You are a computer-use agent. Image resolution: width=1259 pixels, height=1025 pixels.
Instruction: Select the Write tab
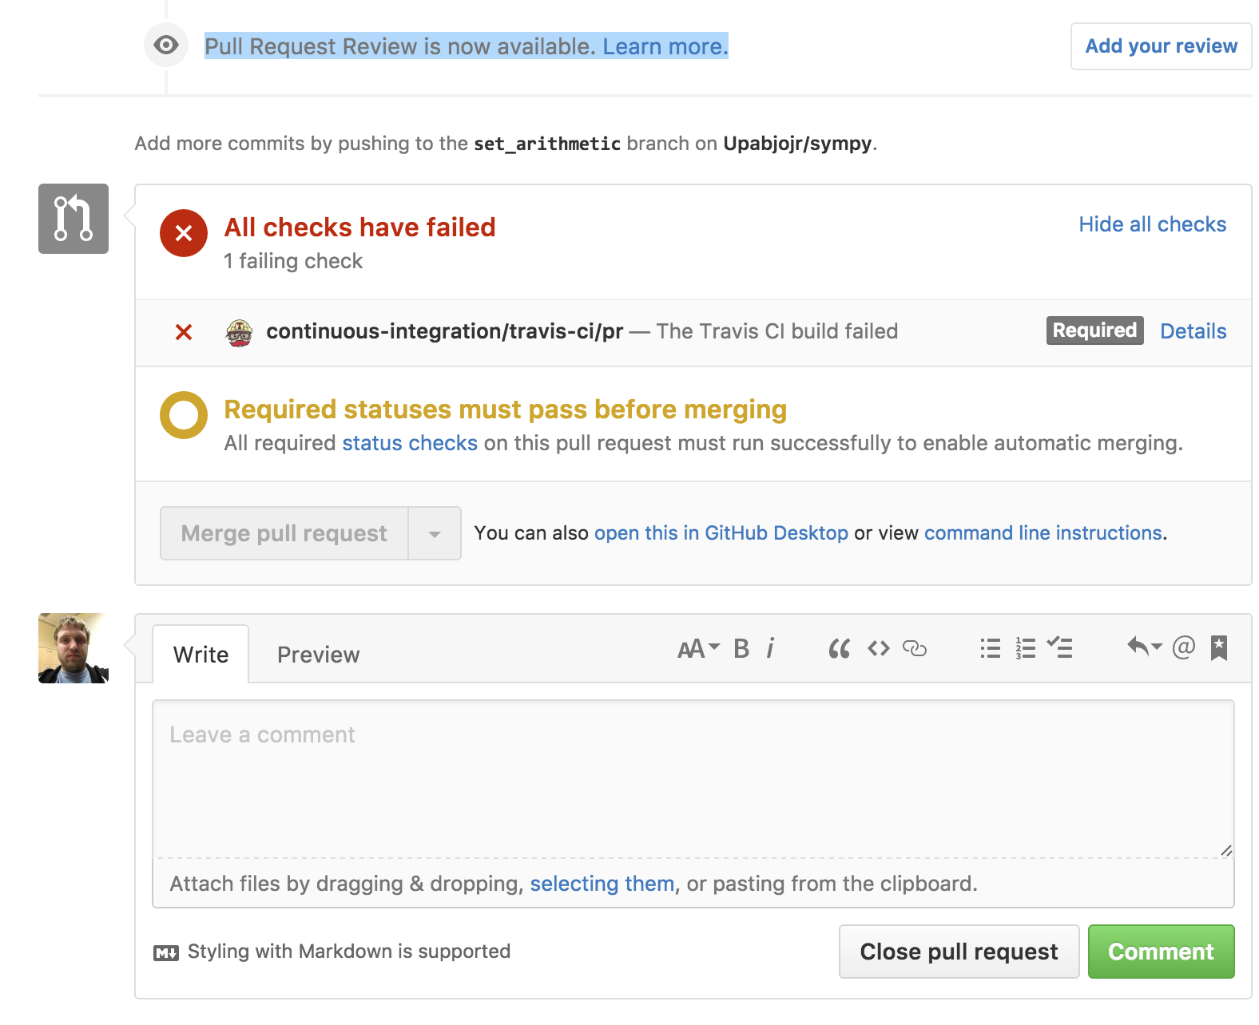click(x=201, y=655)
